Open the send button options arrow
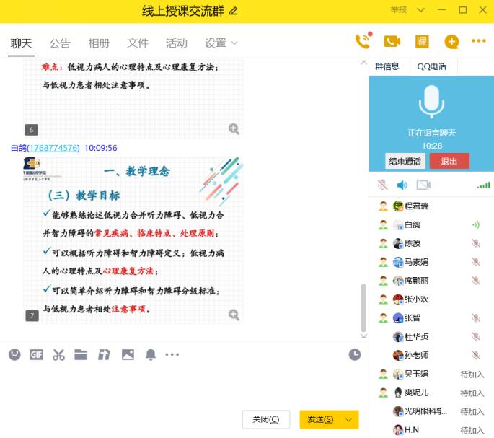Viewport: 494px width, 438px height. [x=349, y=419]
